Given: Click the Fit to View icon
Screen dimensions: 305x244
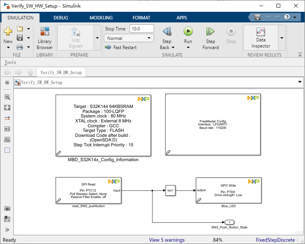Looking at the screenshot, I should (x=7, y=108).
